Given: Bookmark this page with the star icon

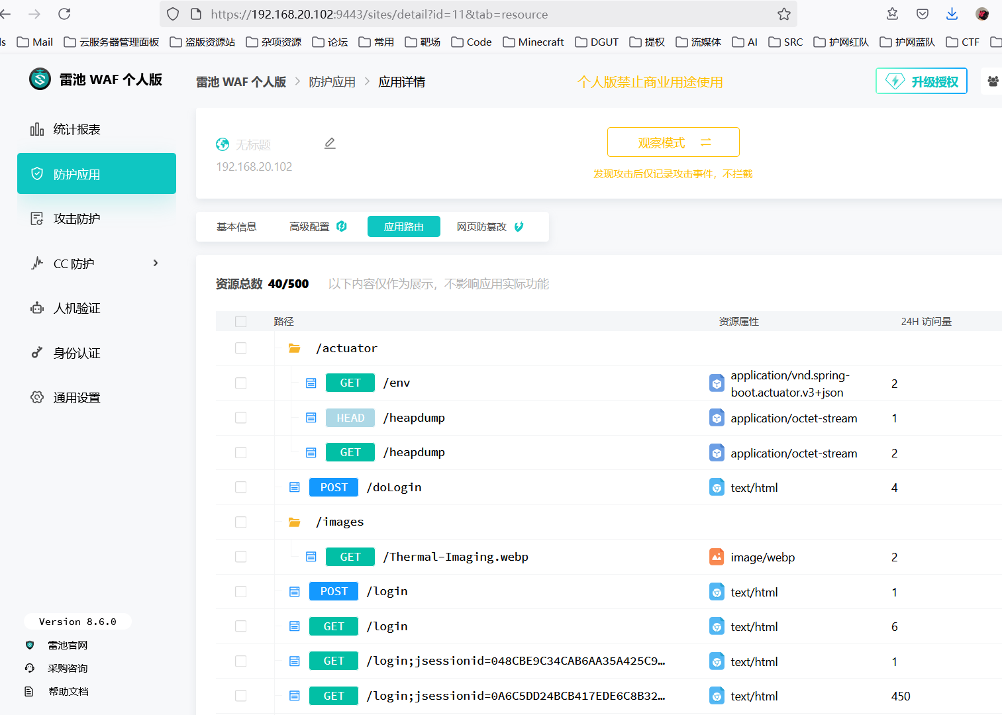Looking at the screenshot, I should click(784, 14).
